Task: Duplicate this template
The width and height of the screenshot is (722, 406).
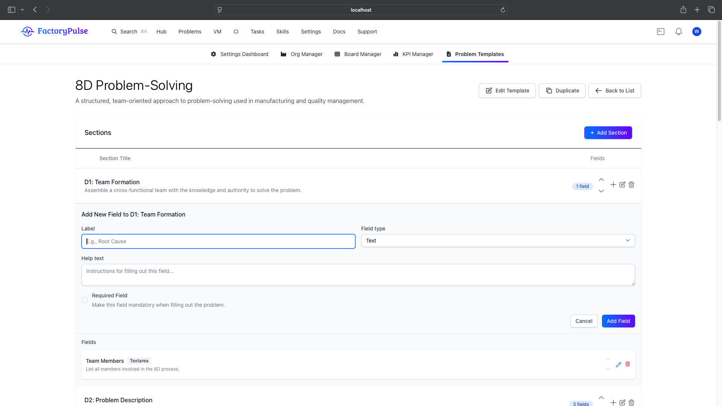Action: [x=562, y=91]
